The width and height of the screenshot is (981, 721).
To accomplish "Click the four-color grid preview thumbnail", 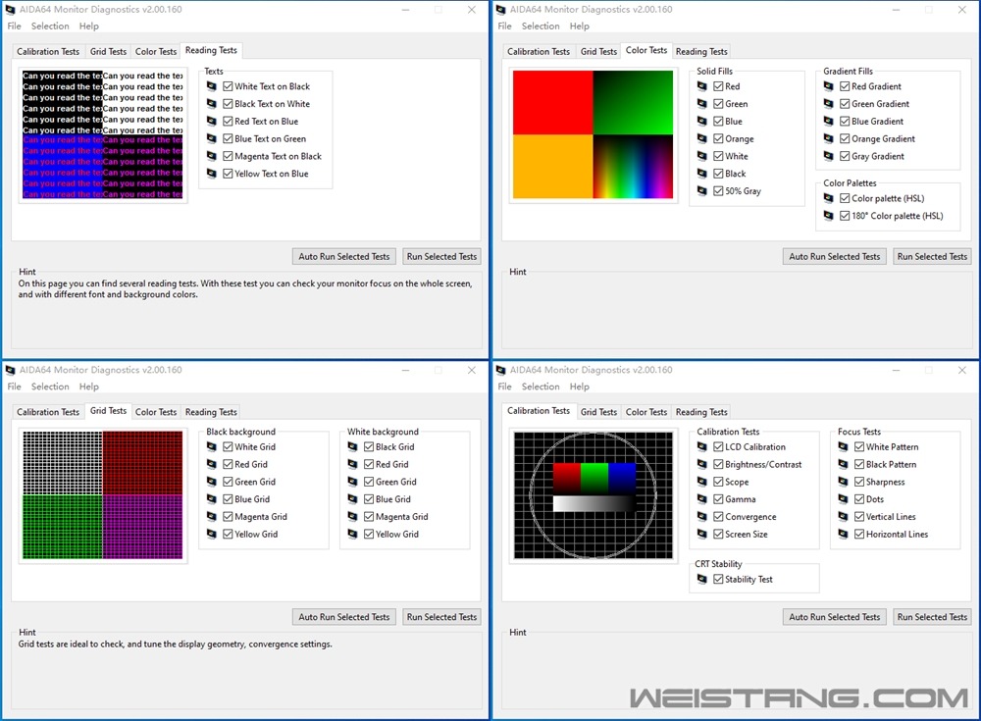I will tap(103, 495).
